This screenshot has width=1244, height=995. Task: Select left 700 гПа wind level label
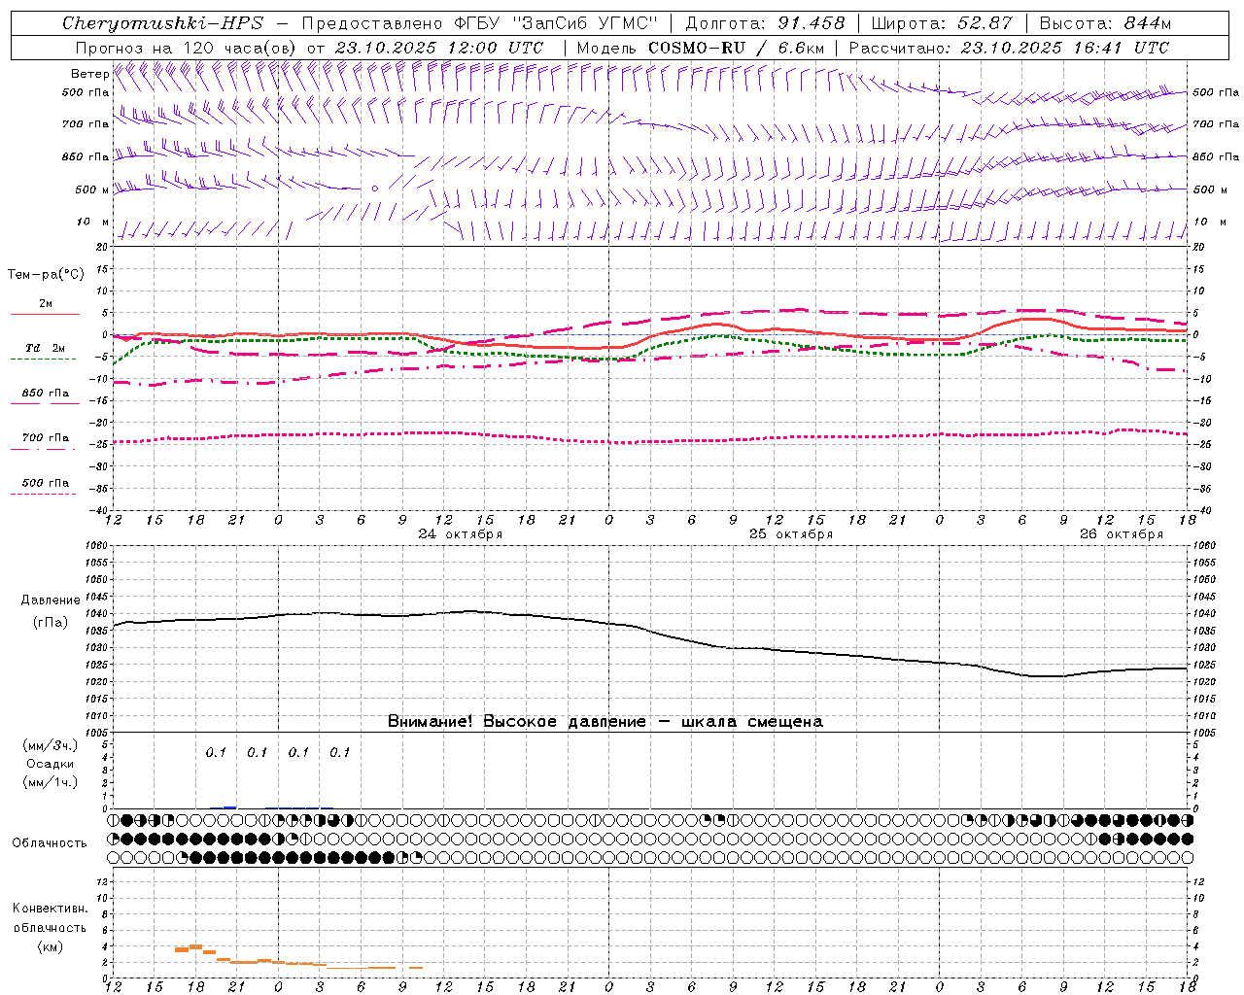[x=86, y=124]
